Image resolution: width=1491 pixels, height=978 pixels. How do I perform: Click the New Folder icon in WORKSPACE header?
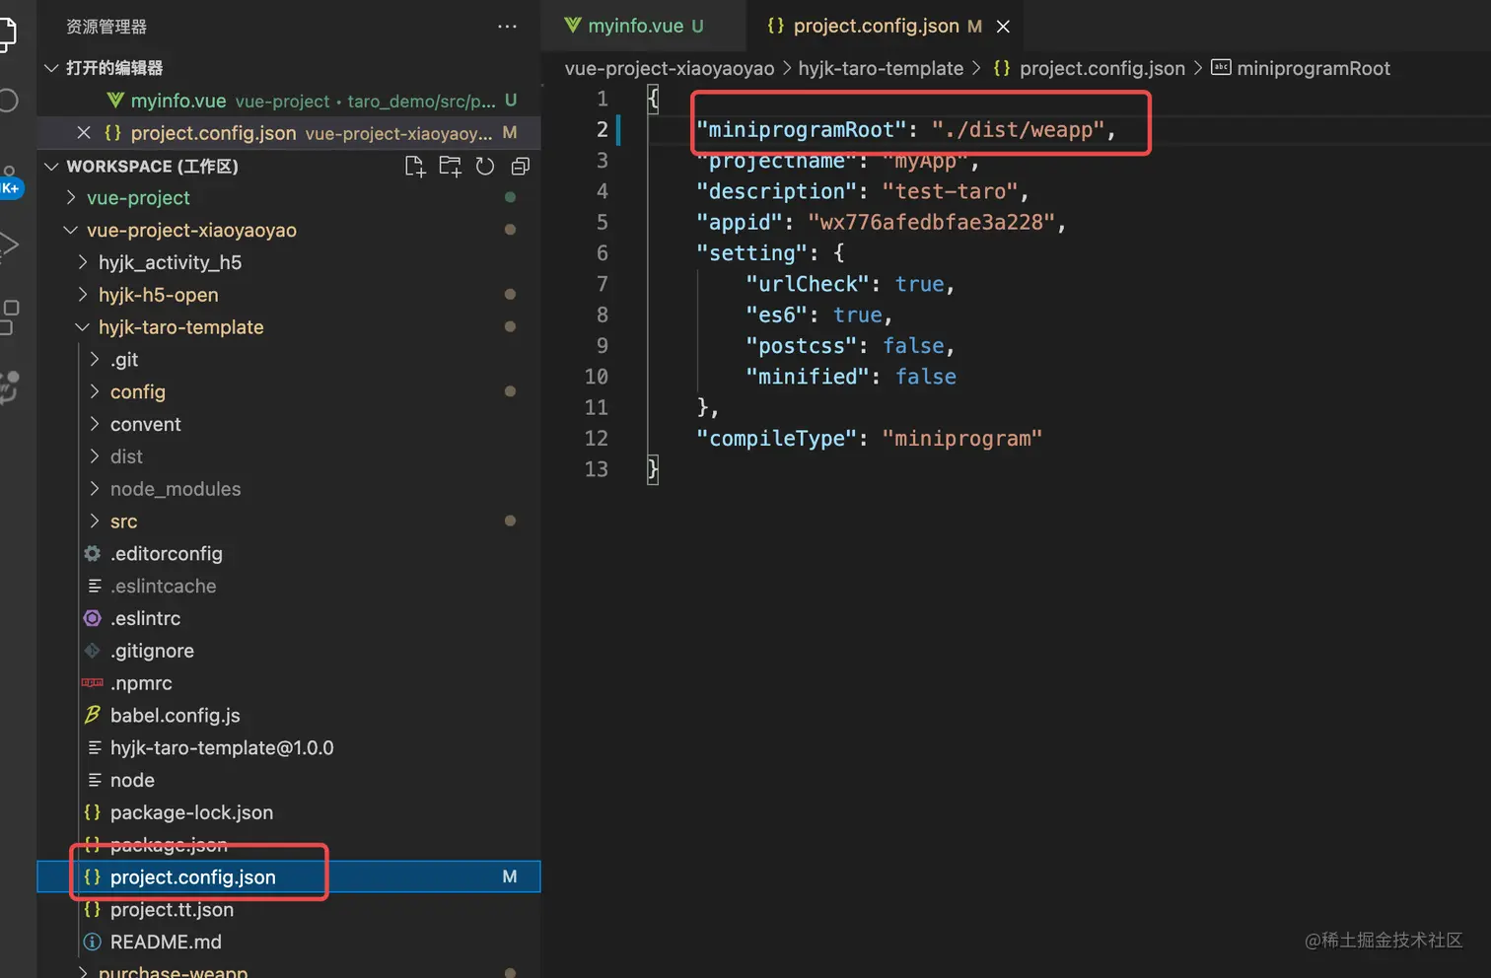[450, 167]
